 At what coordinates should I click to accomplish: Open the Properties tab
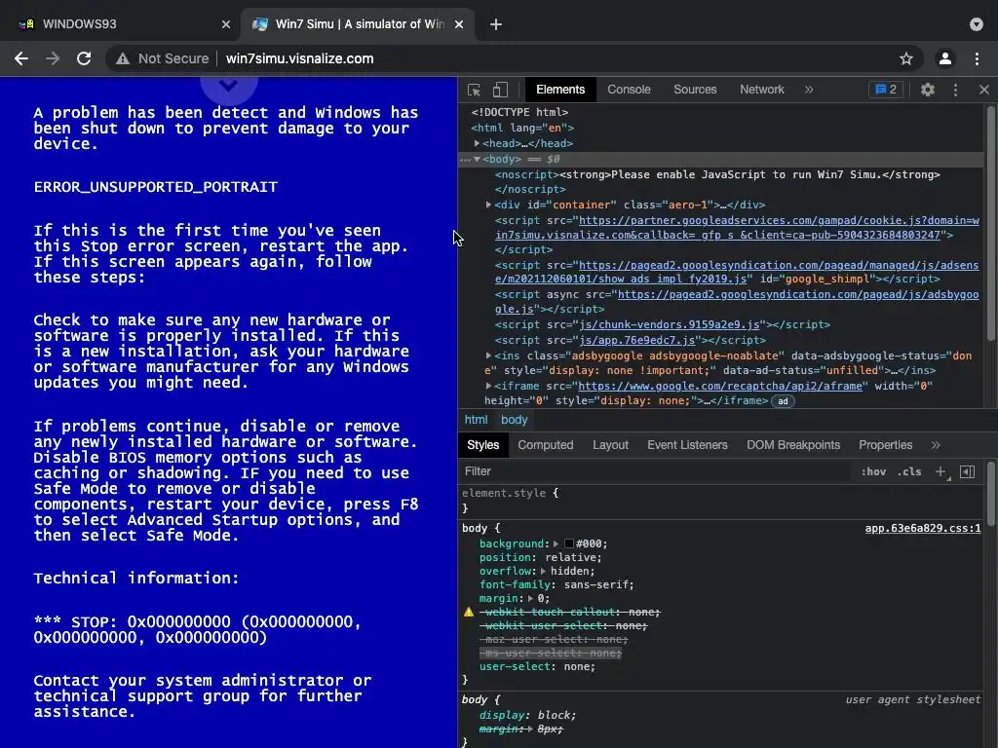[x=885, y=445]
